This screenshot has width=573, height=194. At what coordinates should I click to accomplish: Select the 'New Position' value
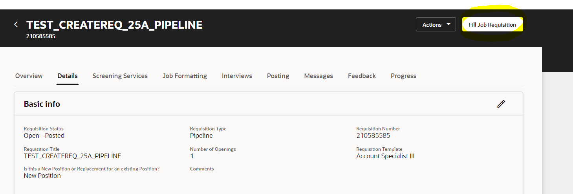point(42,176)
